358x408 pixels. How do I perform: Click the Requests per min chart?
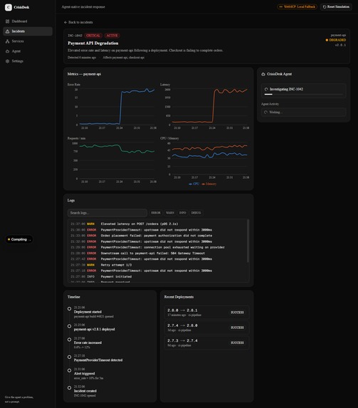point(112,162)
